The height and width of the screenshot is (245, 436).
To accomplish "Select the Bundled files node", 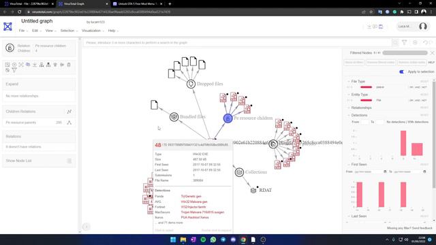I will pos(174,116).
